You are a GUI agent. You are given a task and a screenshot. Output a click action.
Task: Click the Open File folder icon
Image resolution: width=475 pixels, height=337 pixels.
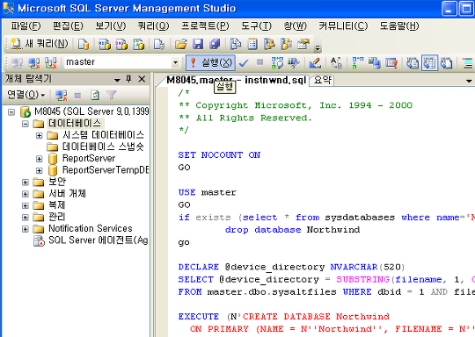(x=181, y=44)
